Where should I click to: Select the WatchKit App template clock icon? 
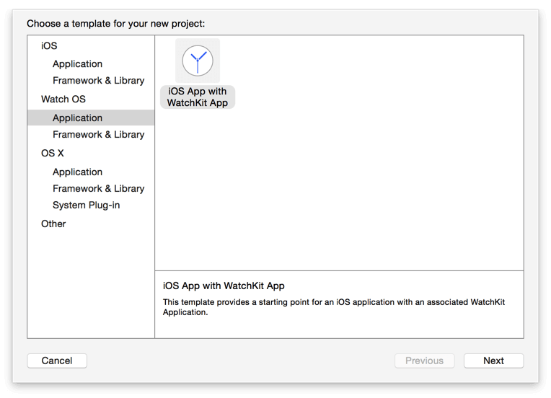pyautogui.click(x=198, y=61)
